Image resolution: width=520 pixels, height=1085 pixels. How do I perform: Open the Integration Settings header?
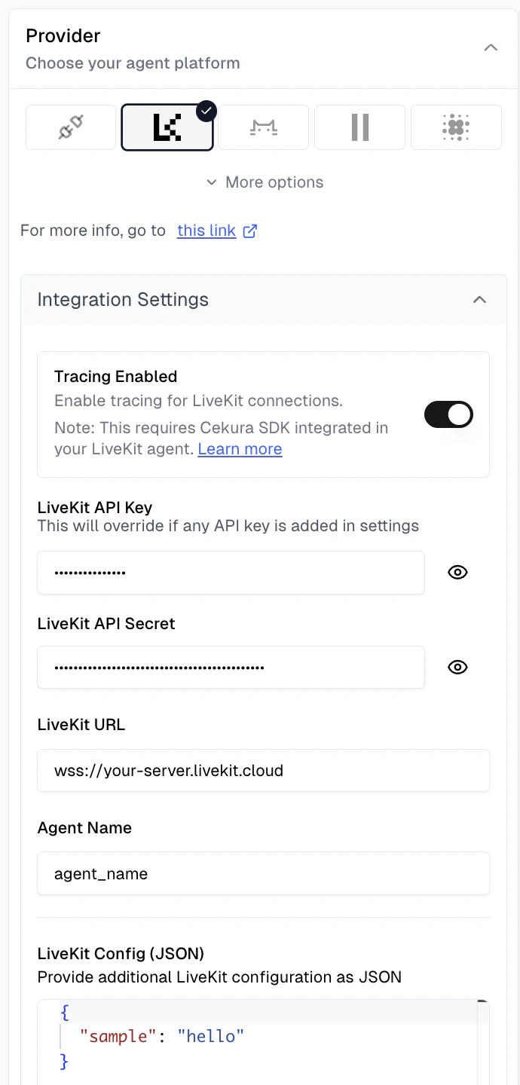(123, 299)
